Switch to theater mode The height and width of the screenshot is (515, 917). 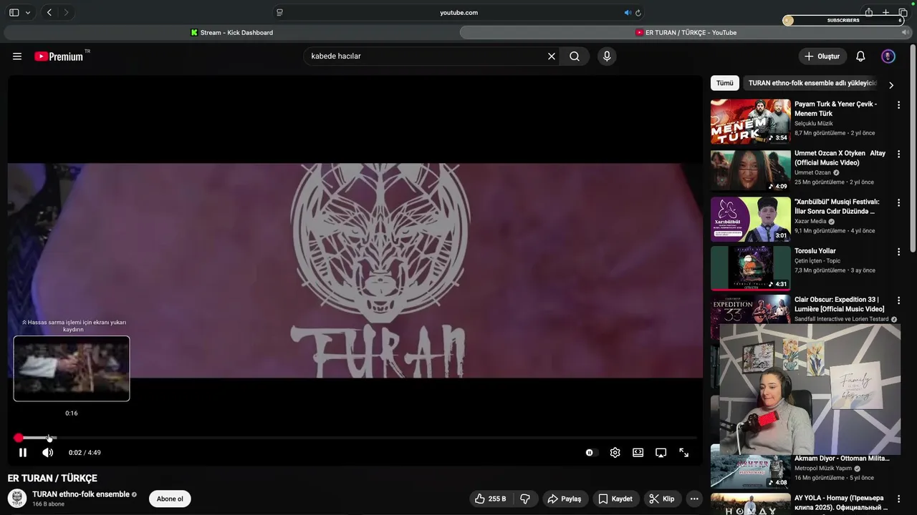pos(638,453)
